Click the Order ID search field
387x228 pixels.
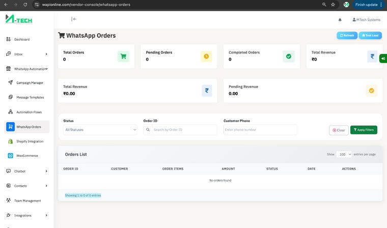tap(184, 130)
